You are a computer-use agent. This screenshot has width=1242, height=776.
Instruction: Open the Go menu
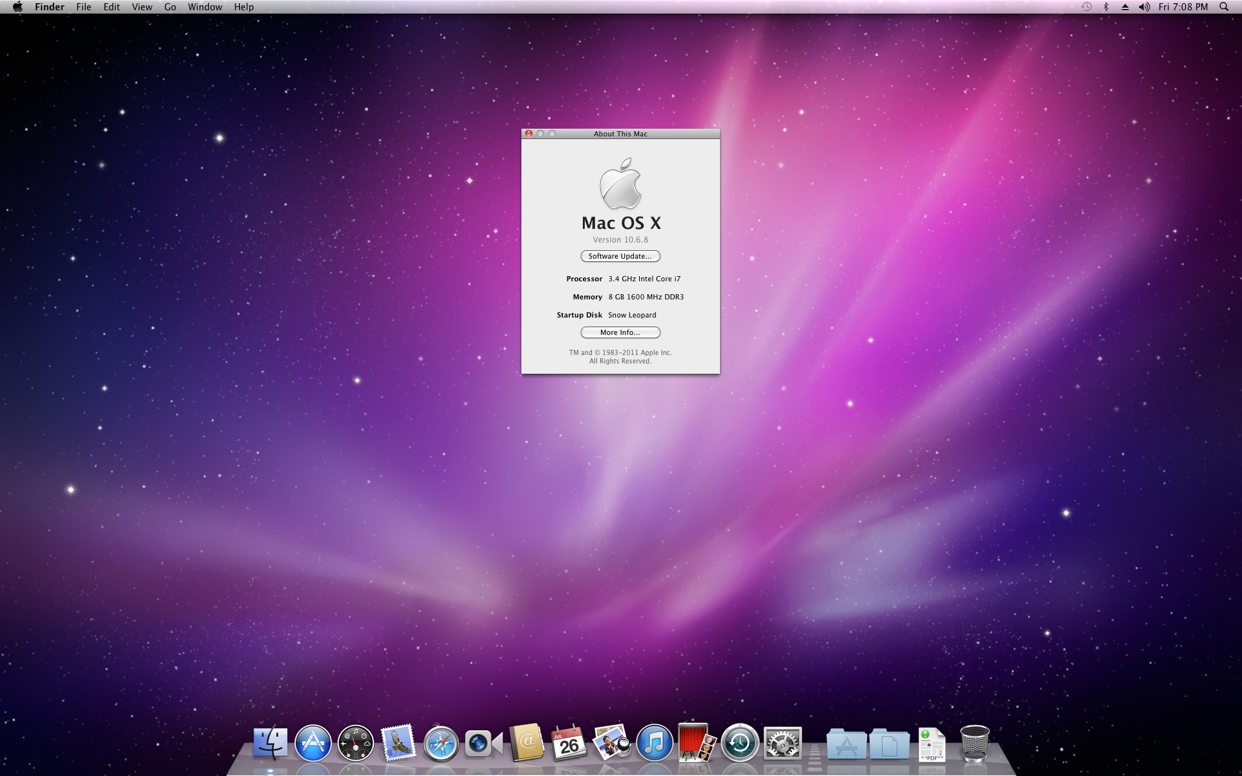coord(170,7)
